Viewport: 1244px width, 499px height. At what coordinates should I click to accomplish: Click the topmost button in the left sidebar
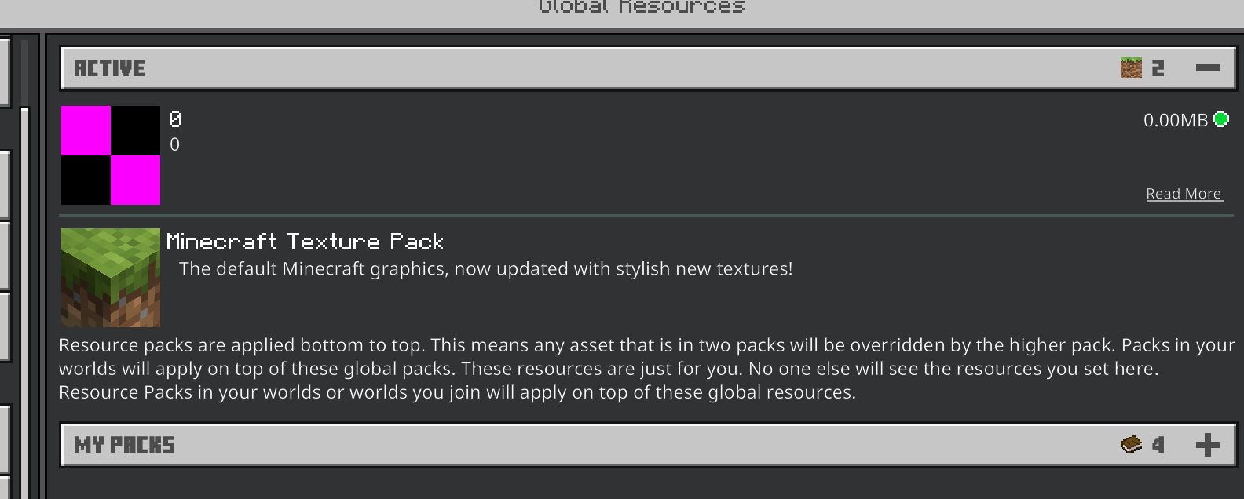click(5, 71)
